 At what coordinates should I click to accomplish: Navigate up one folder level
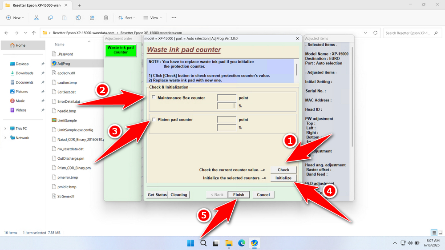point(34,33)
